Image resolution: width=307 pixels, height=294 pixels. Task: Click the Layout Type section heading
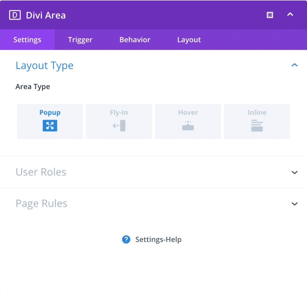(x=44, y=66)
